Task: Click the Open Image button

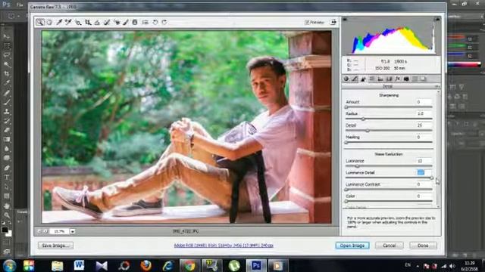Action: coord(352,246)
